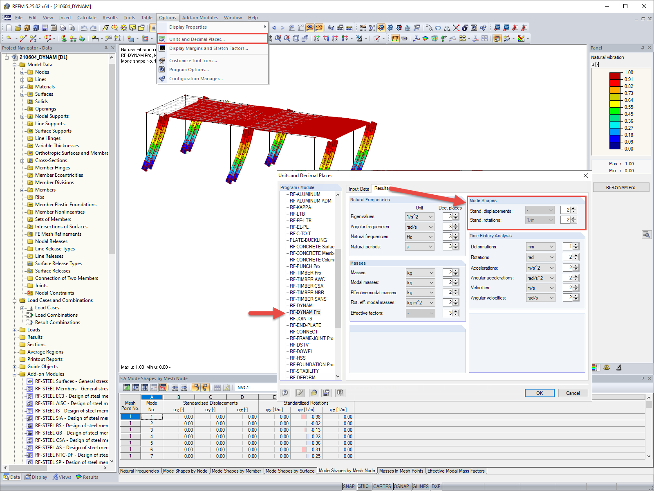Click the module list vertical scrollbar
The width and height of the screenshot is (654, 491).
click(338, 285)
